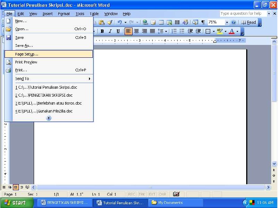278x208 pixels.
Task: Open the Insert menu
Action: (x=47, y=14)
